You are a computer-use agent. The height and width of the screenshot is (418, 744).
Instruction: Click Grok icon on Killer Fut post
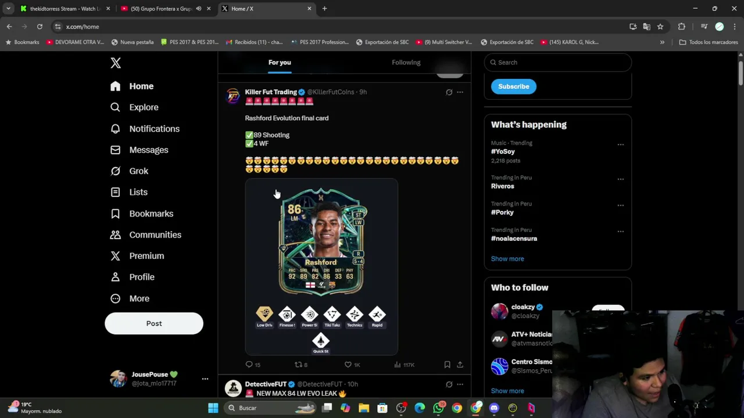(x=449, y=92)
